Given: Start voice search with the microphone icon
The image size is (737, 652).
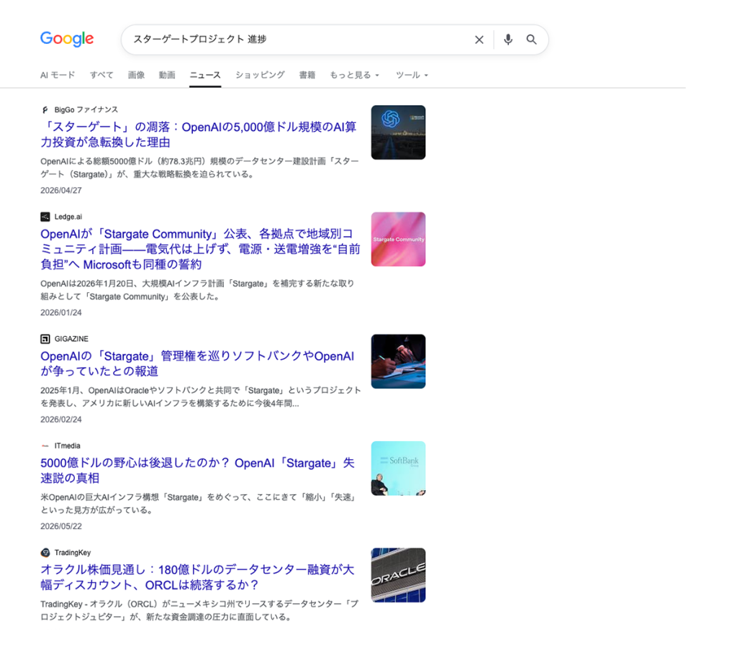Looking at the screenshot, I should [x=508, y=40].
